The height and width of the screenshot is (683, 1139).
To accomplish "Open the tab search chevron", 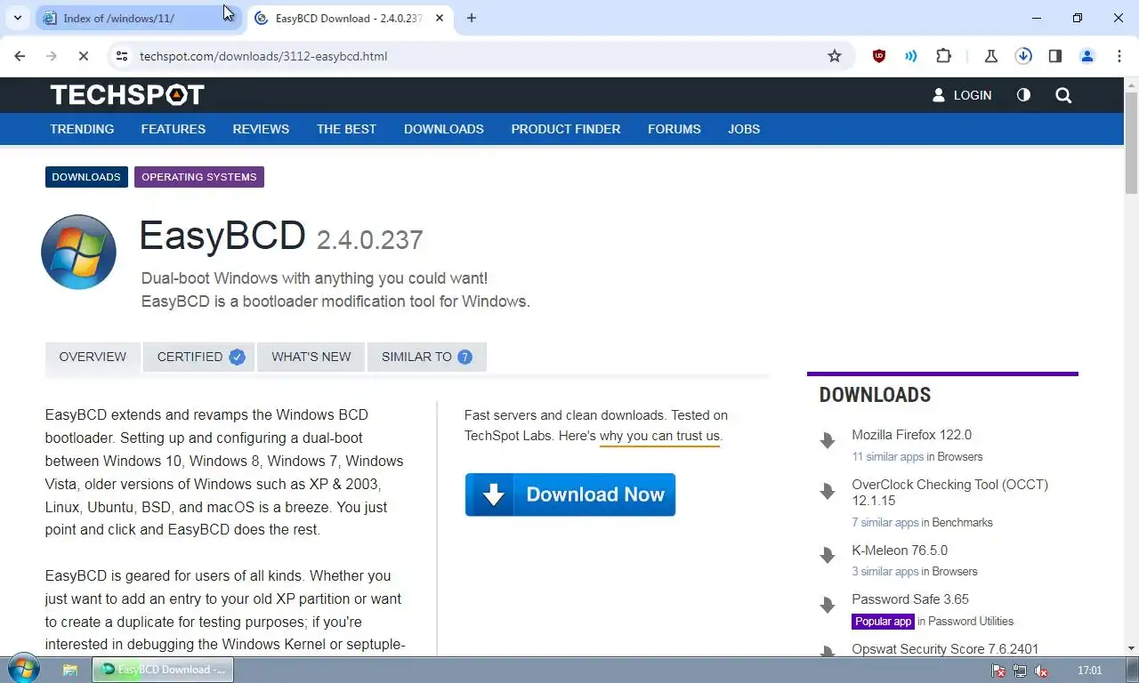I will 17,18.
